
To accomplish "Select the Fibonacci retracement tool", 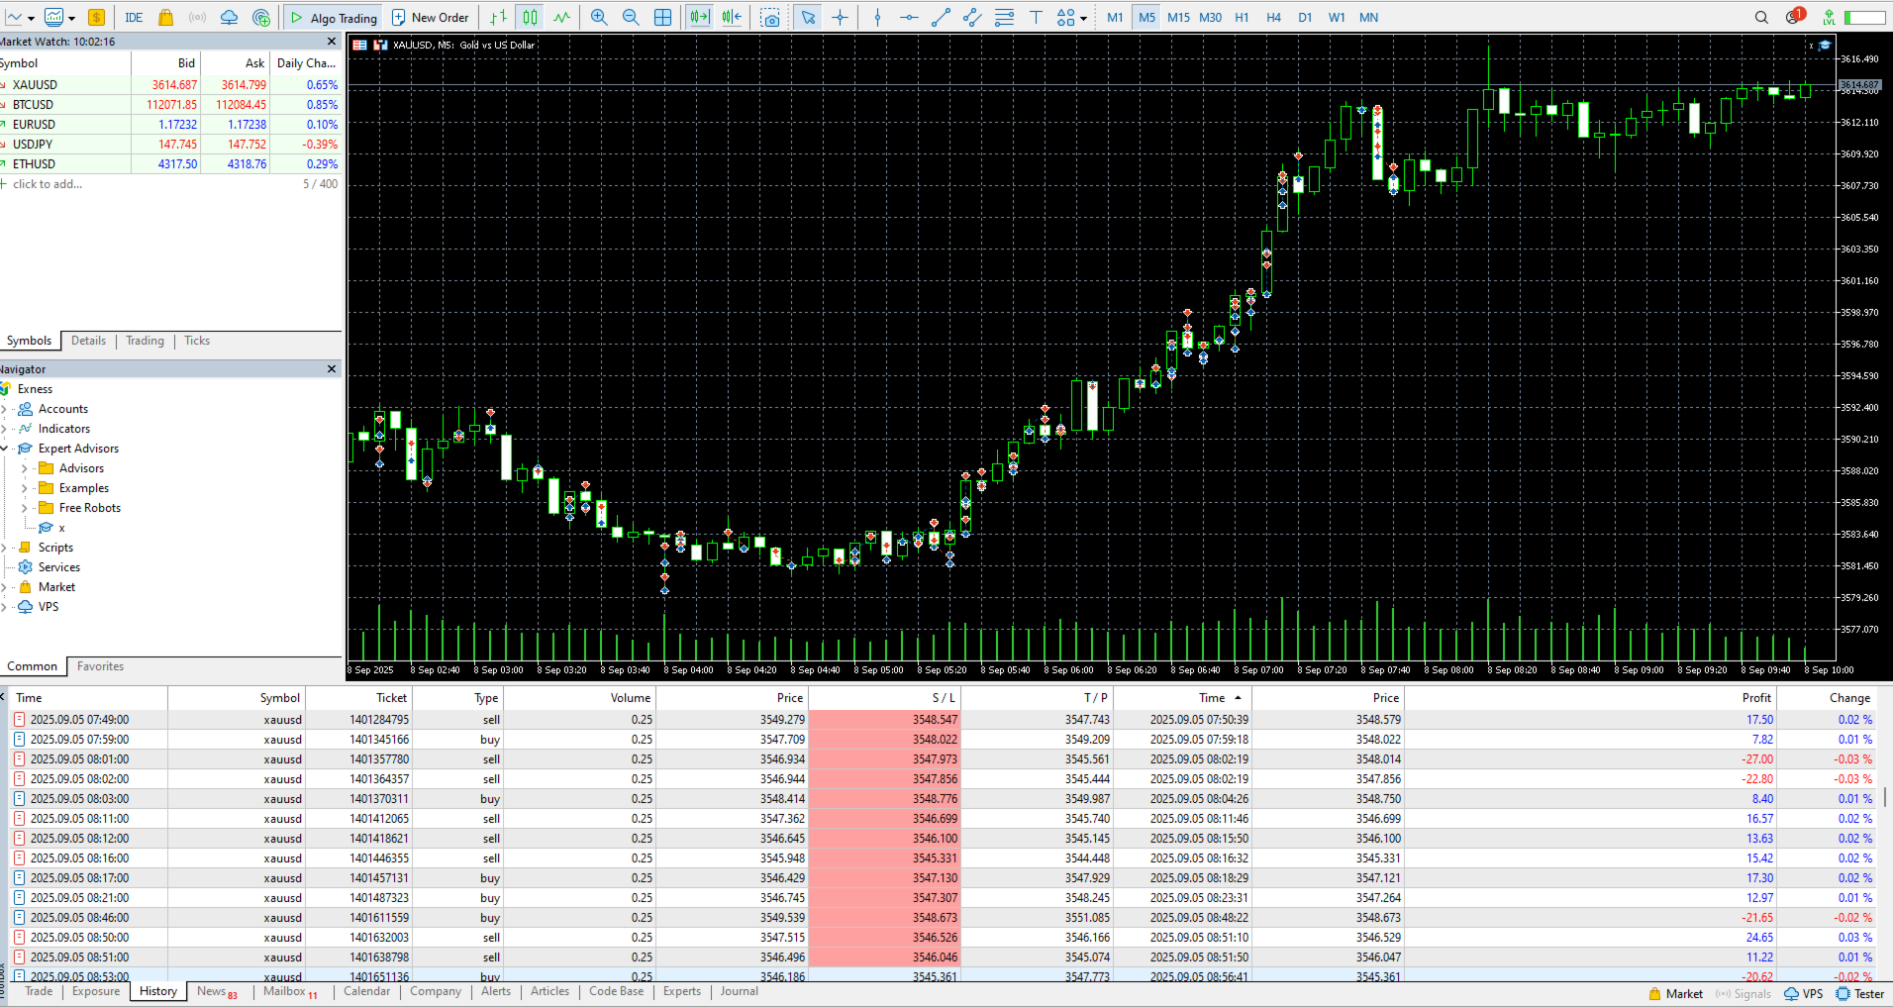I will (1004, 17).
